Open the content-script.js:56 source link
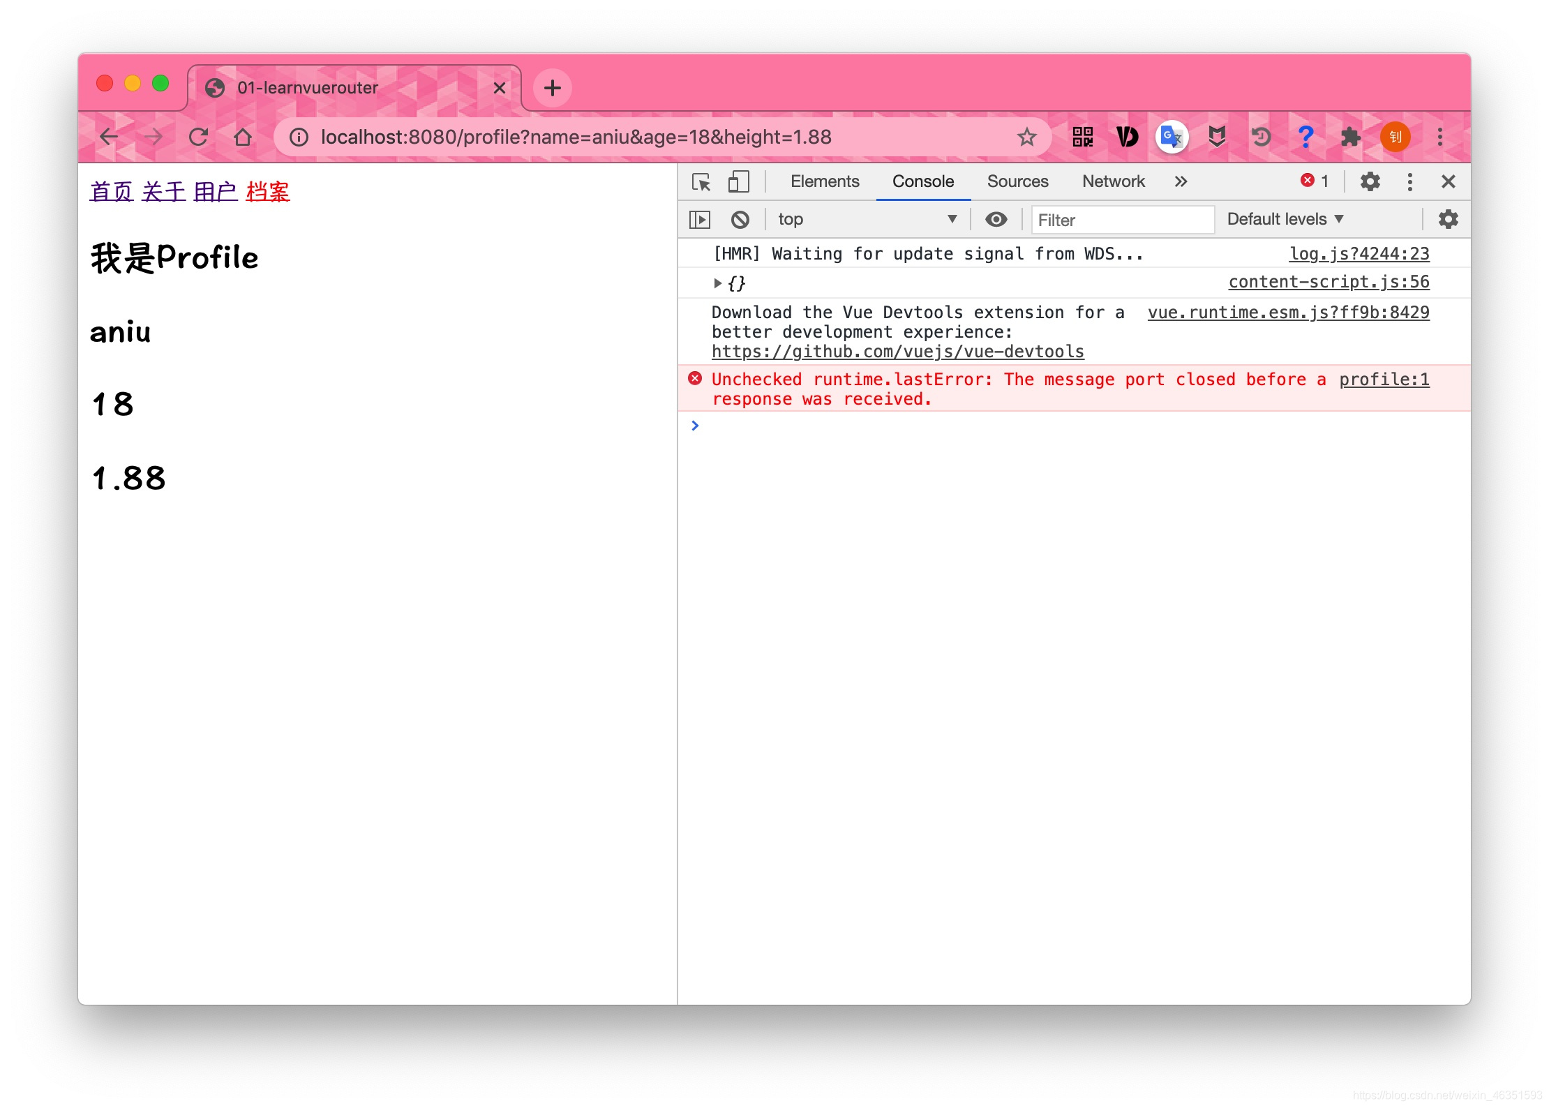The height and width of the screenshot is (1108, 1549). pyautogui.click(x=1329, y=282)
